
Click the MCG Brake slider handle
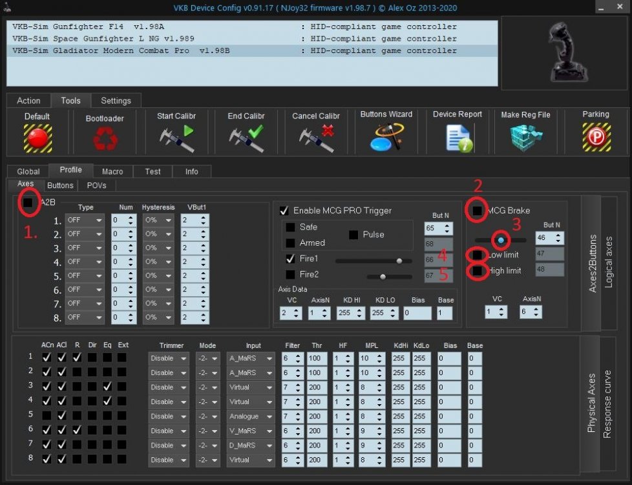pyautogui.click(x=500, y=239)
